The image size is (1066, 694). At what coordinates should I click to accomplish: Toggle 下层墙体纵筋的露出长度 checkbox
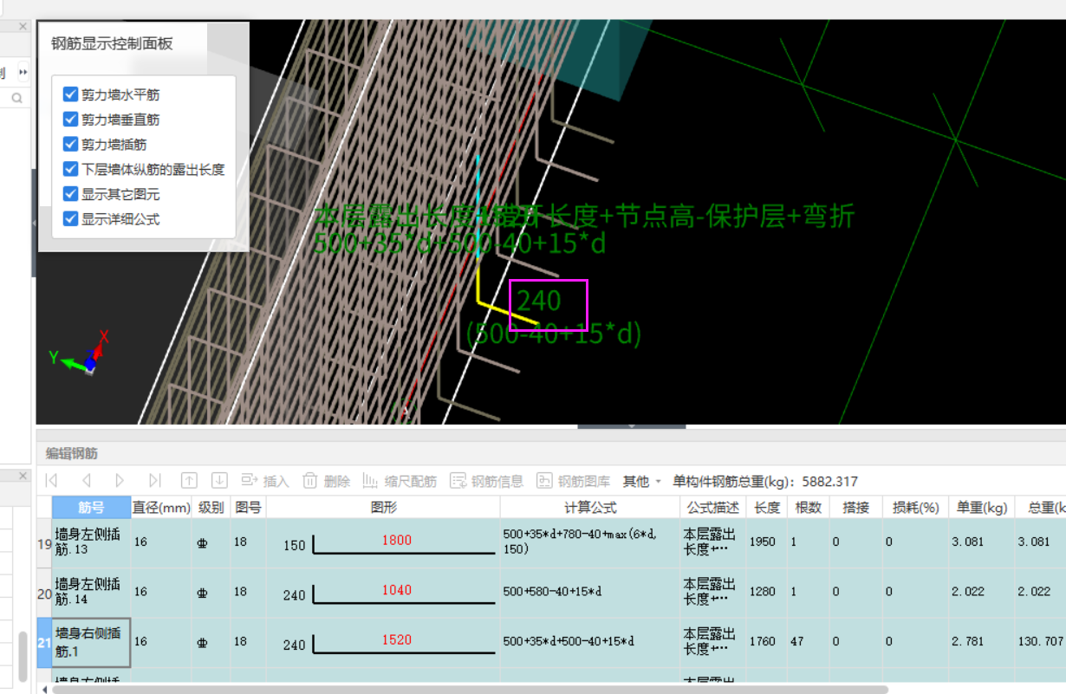tap(71, 169)
